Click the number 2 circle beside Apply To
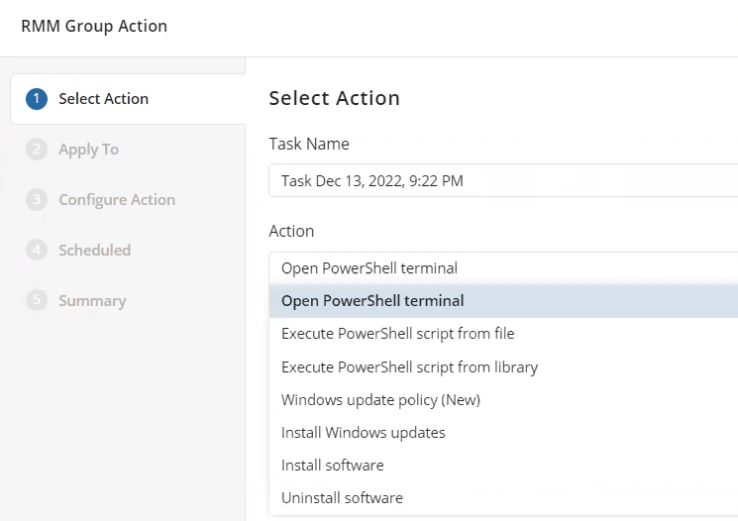738x521 pixels. (x=37, y=150)
